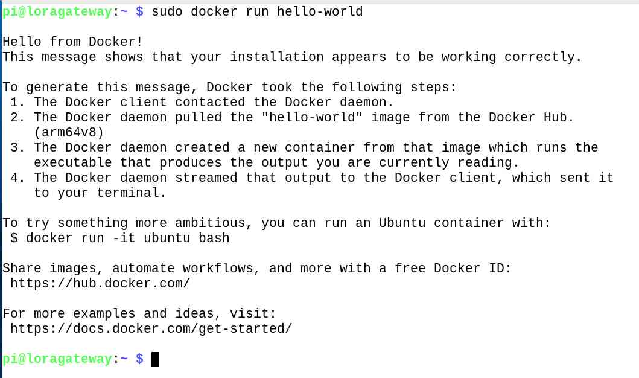This screenshot has width=639, height=378.
Task: Click the 'Share images, automate workflows' line
Action: [256, 268]
